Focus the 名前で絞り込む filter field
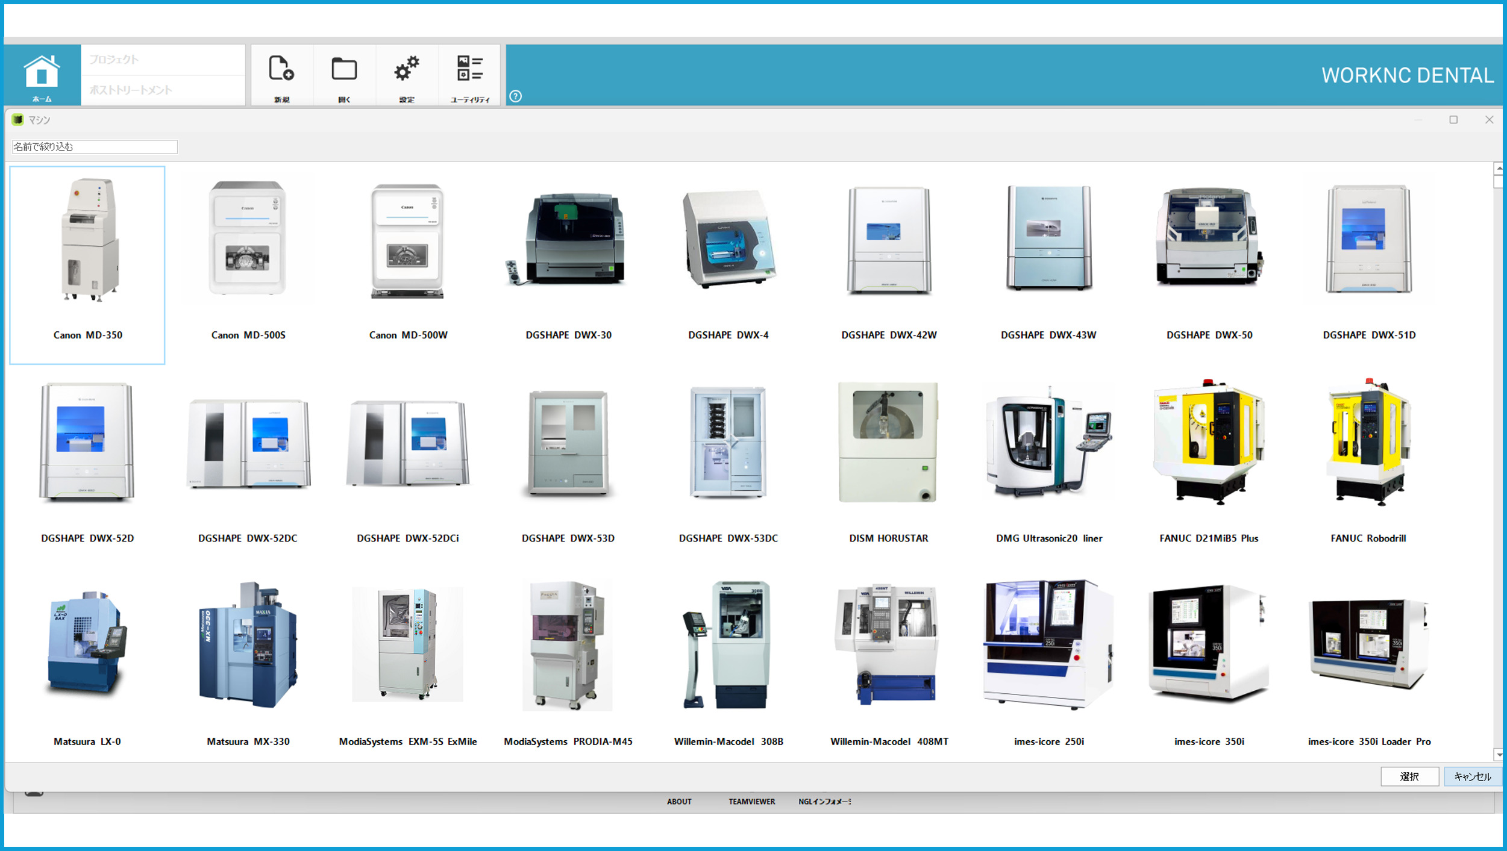The width and height of the screenshot is (1507, 851). (95, 147)
